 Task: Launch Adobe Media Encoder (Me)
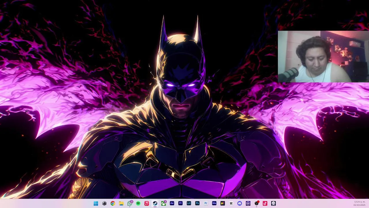[214, 203]
